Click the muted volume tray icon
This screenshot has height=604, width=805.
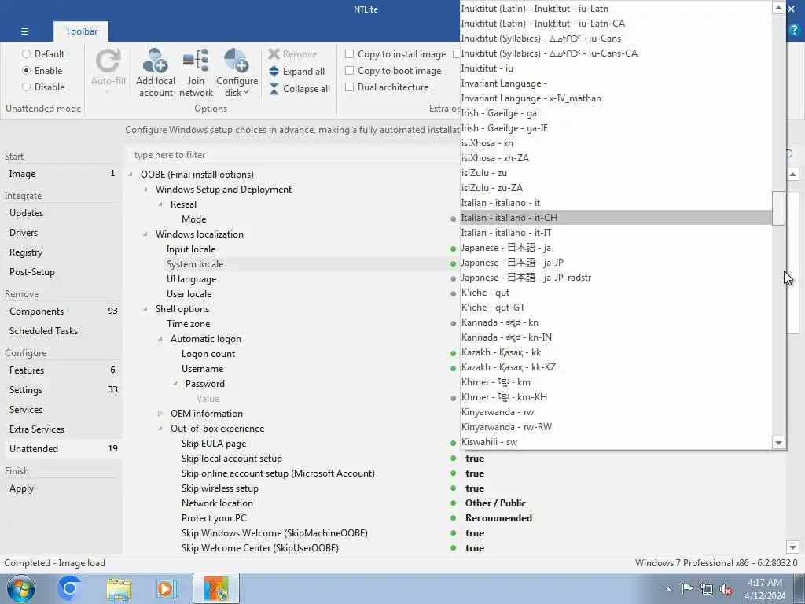pos(726,589)
